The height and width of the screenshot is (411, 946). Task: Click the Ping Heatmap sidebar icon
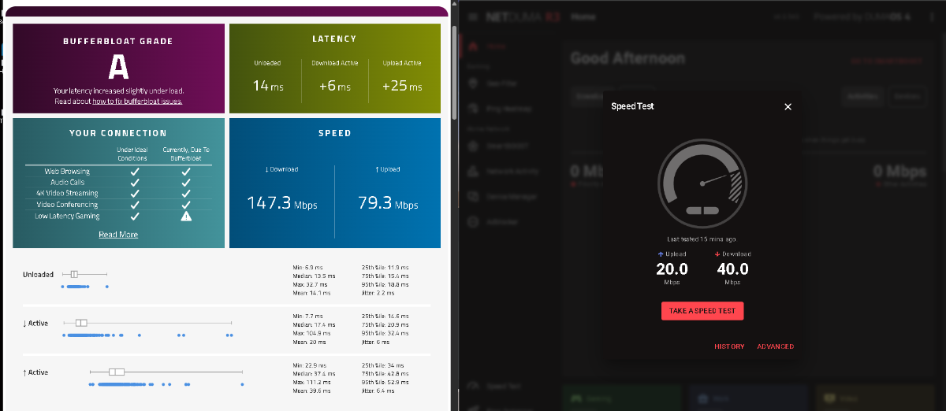click(473, 107)
